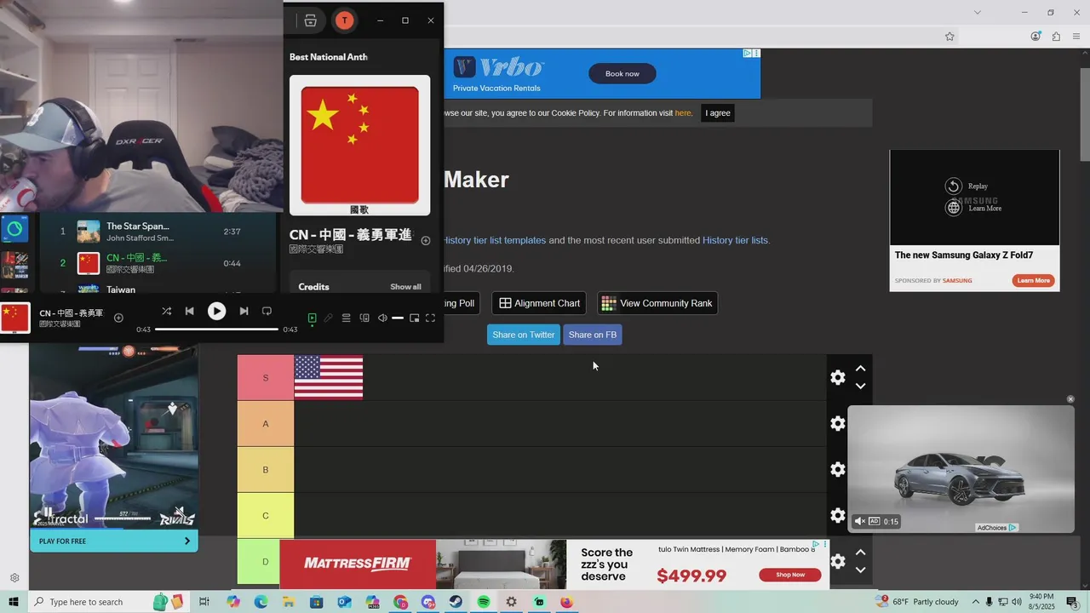This screenshot has width=1090, height=613.
Task: Click Mattress Firm Shop Now button
Action: 790,575
